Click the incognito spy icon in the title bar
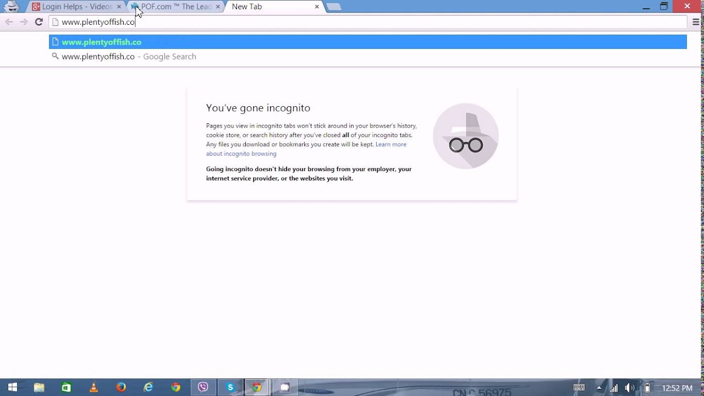Screen dimensions: 704x396 tap(12, 7)
